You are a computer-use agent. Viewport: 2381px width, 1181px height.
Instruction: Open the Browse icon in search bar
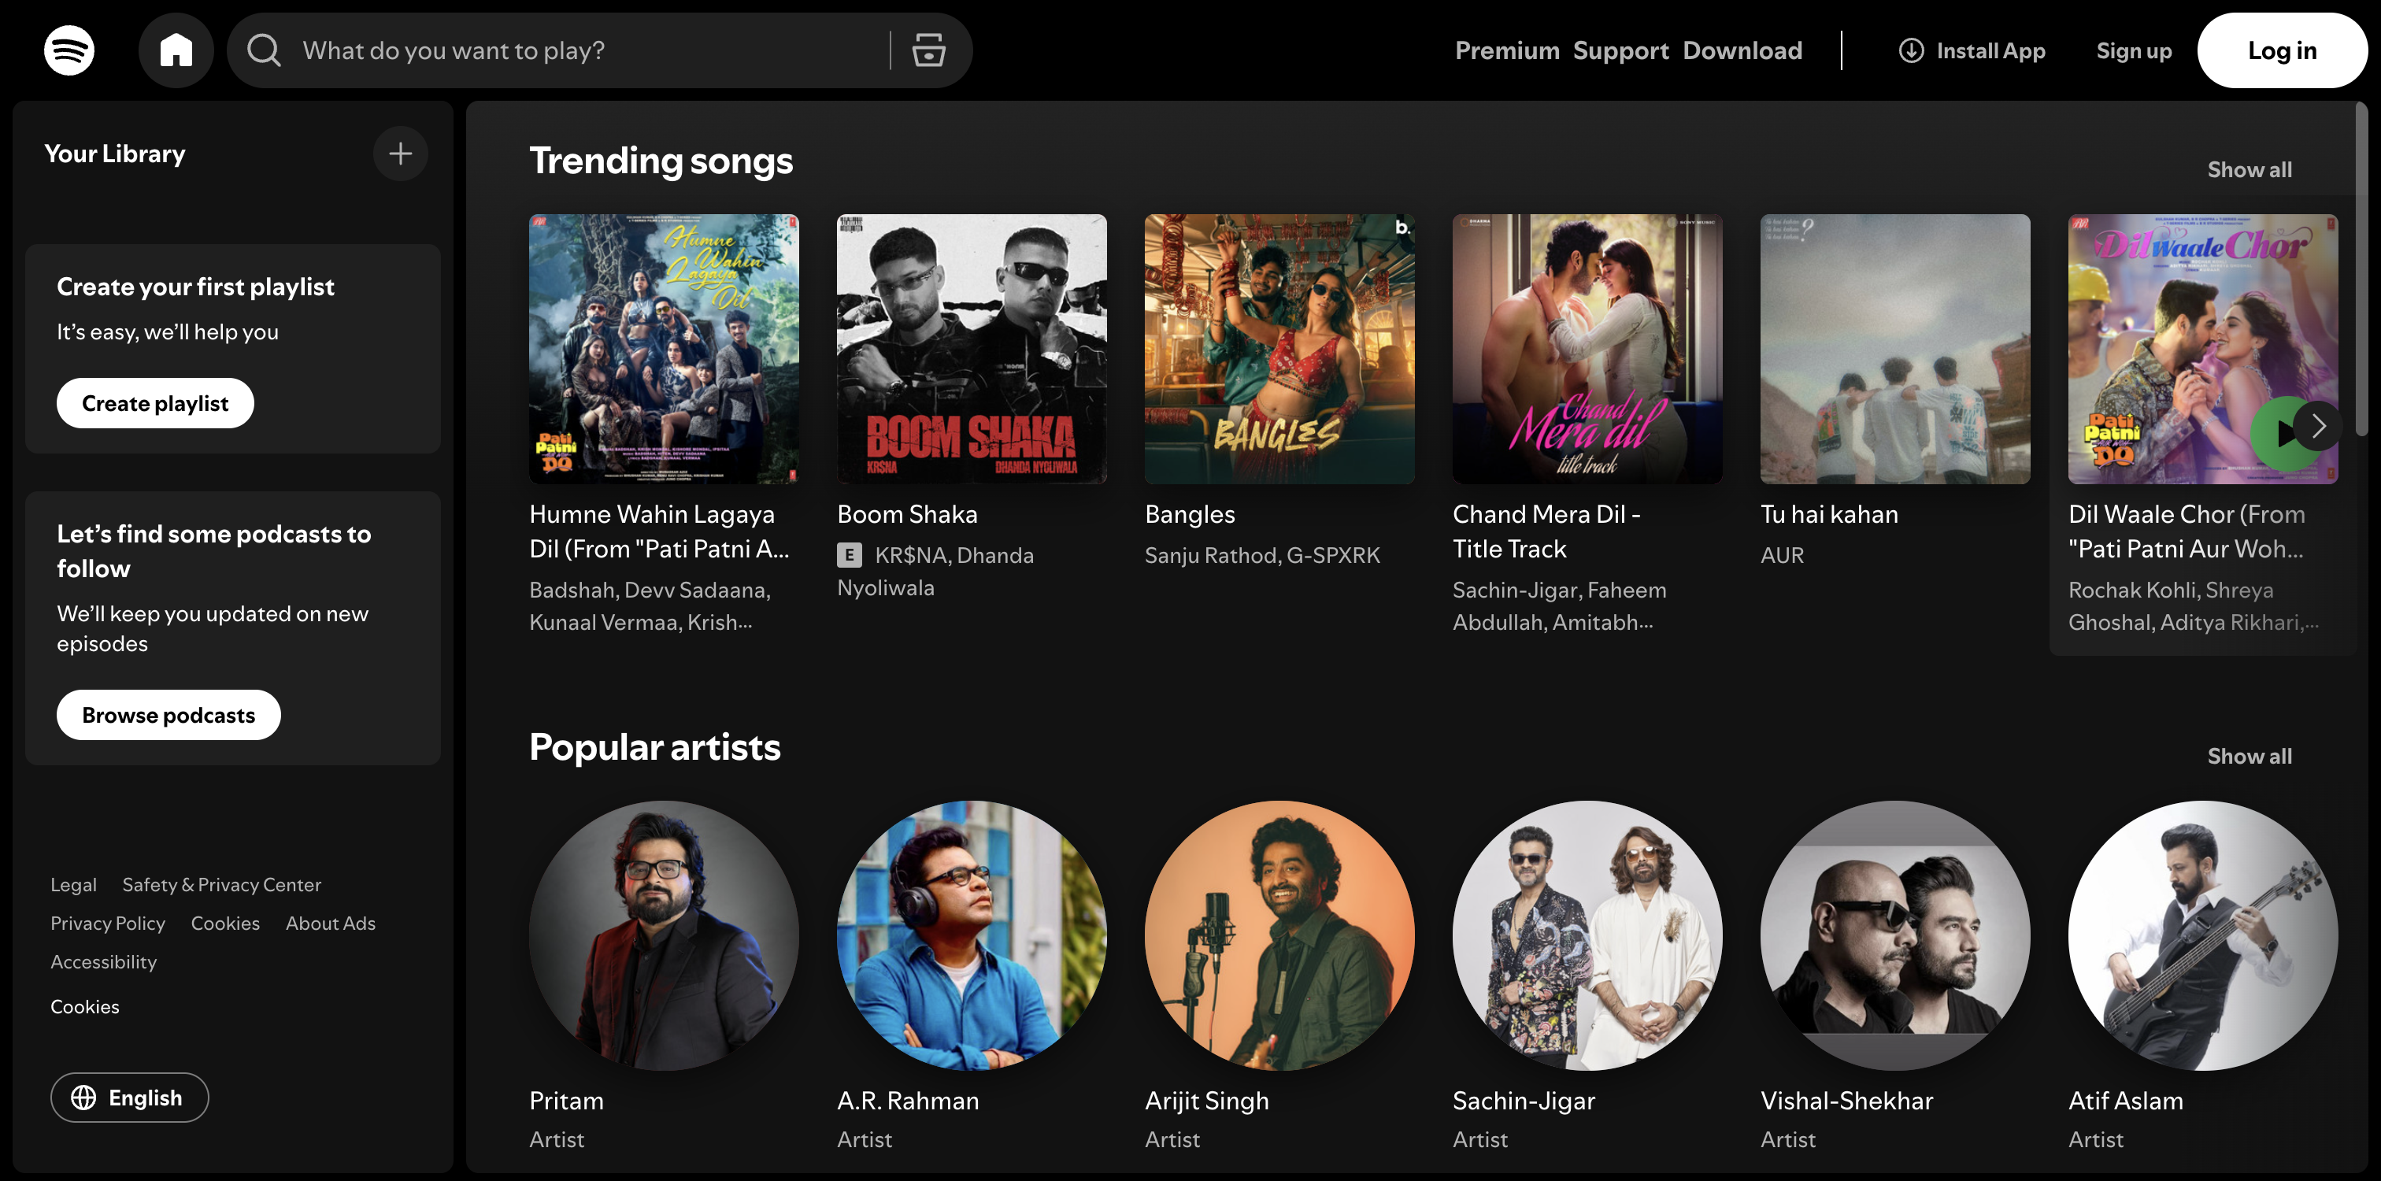[928, 50]
